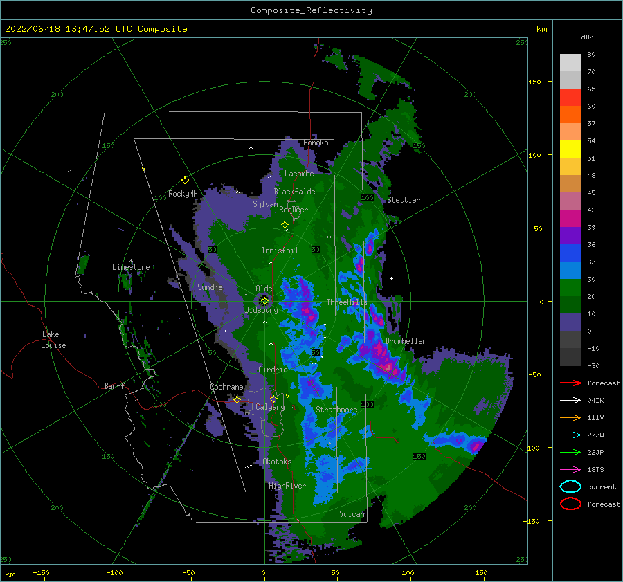623x582 pixels.
Task: Click the yellow diamond marker below RedDeer
Action: tap(285, 224)
